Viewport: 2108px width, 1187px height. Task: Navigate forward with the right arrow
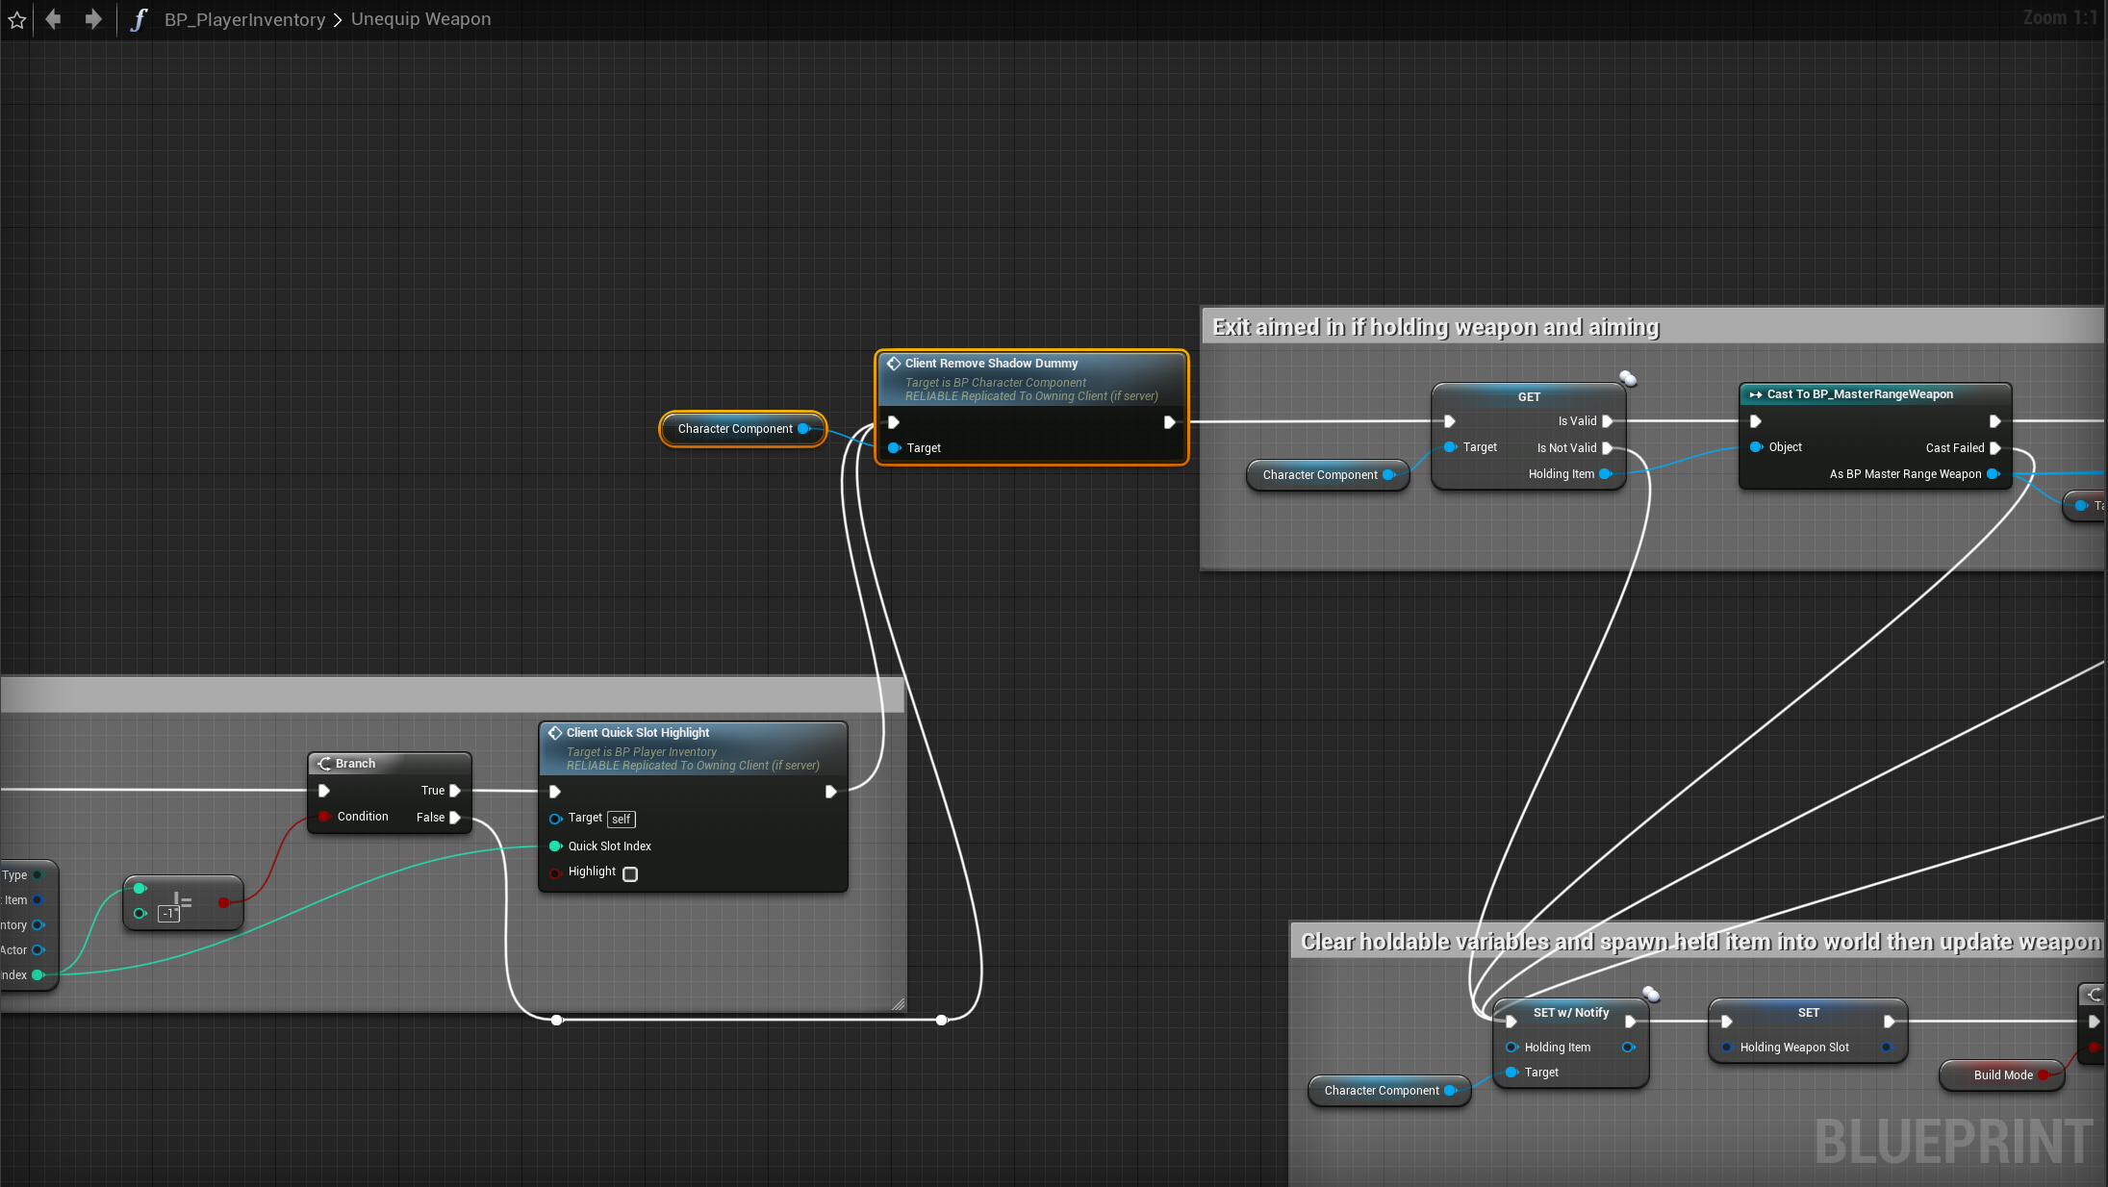point(92,19)
